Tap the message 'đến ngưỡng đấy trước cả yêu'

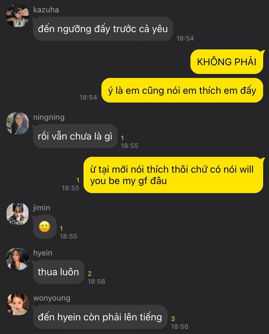[x=103, y=29]
